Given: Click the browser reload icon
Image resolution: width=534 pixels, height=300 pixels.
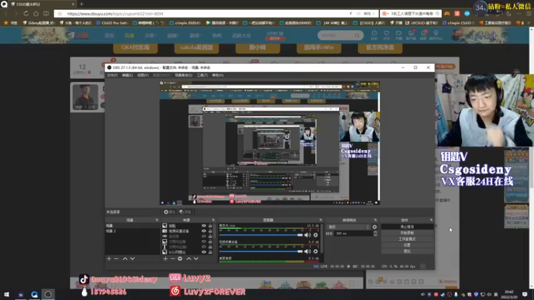Looking at the screenshot, I should 26,13.
